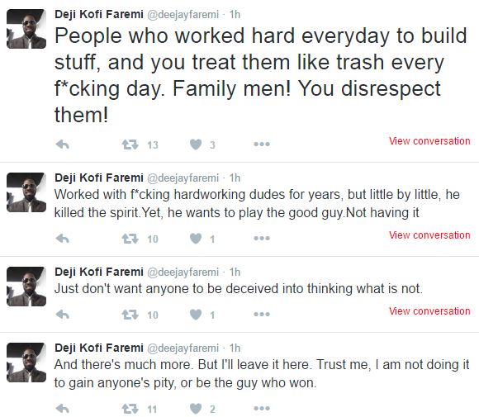Reply to the 'Worked with f*cking hardworking dudes' tweet
Image resolution: width=479 pixels, height=417 pixels.
click(x=63, y=239)
